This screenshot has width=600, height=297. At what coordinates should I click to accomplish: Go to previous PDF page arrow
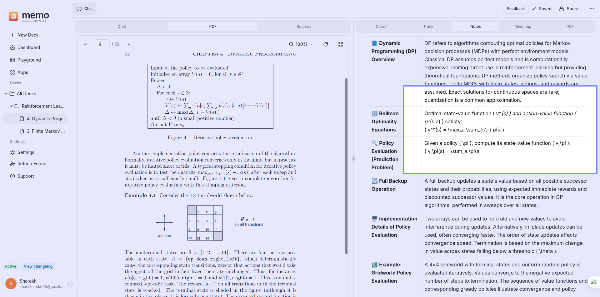pyautogui.click(x=129, y=44)
